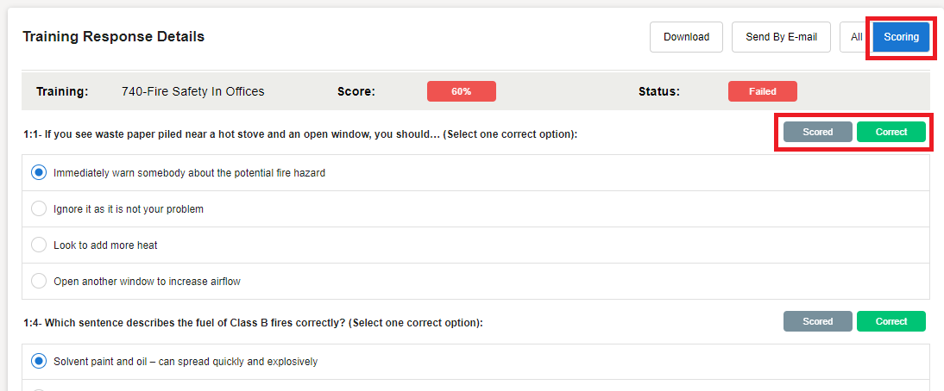Click the Training Response Details heading
The height and width of the screenshot is (391, 944).
point(113,37)
